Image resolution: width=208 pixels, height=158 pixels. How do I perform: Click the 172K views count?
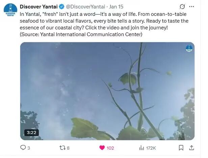point(151,148)
